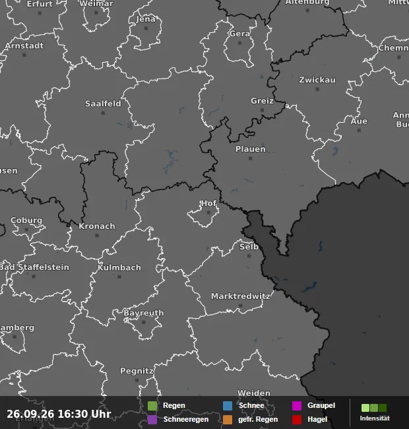Click the purple Schneeregen legend swatch
Screen dimensions: 409x429
tap(152, 419)
